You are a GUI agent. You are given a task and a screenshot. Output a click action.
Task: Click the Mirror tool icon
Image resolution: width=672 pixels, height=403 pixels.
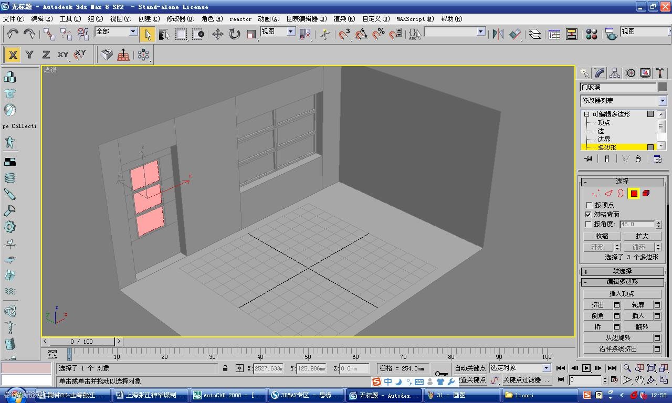click(498, 34)
